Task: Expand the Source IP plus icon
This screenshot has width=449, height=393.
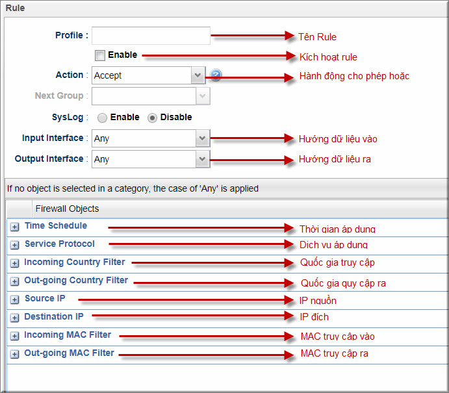Action: tap(14, 299)
